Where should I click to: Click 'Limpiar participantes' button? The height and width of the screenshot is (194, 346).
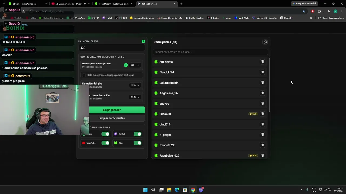(112, 118)
